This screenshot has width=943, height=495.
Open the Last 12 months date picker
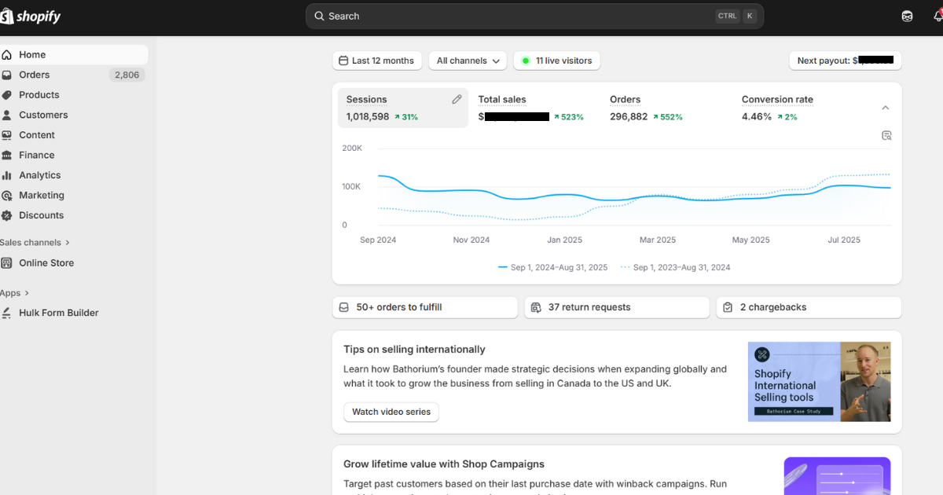click(x=377, y=60)
